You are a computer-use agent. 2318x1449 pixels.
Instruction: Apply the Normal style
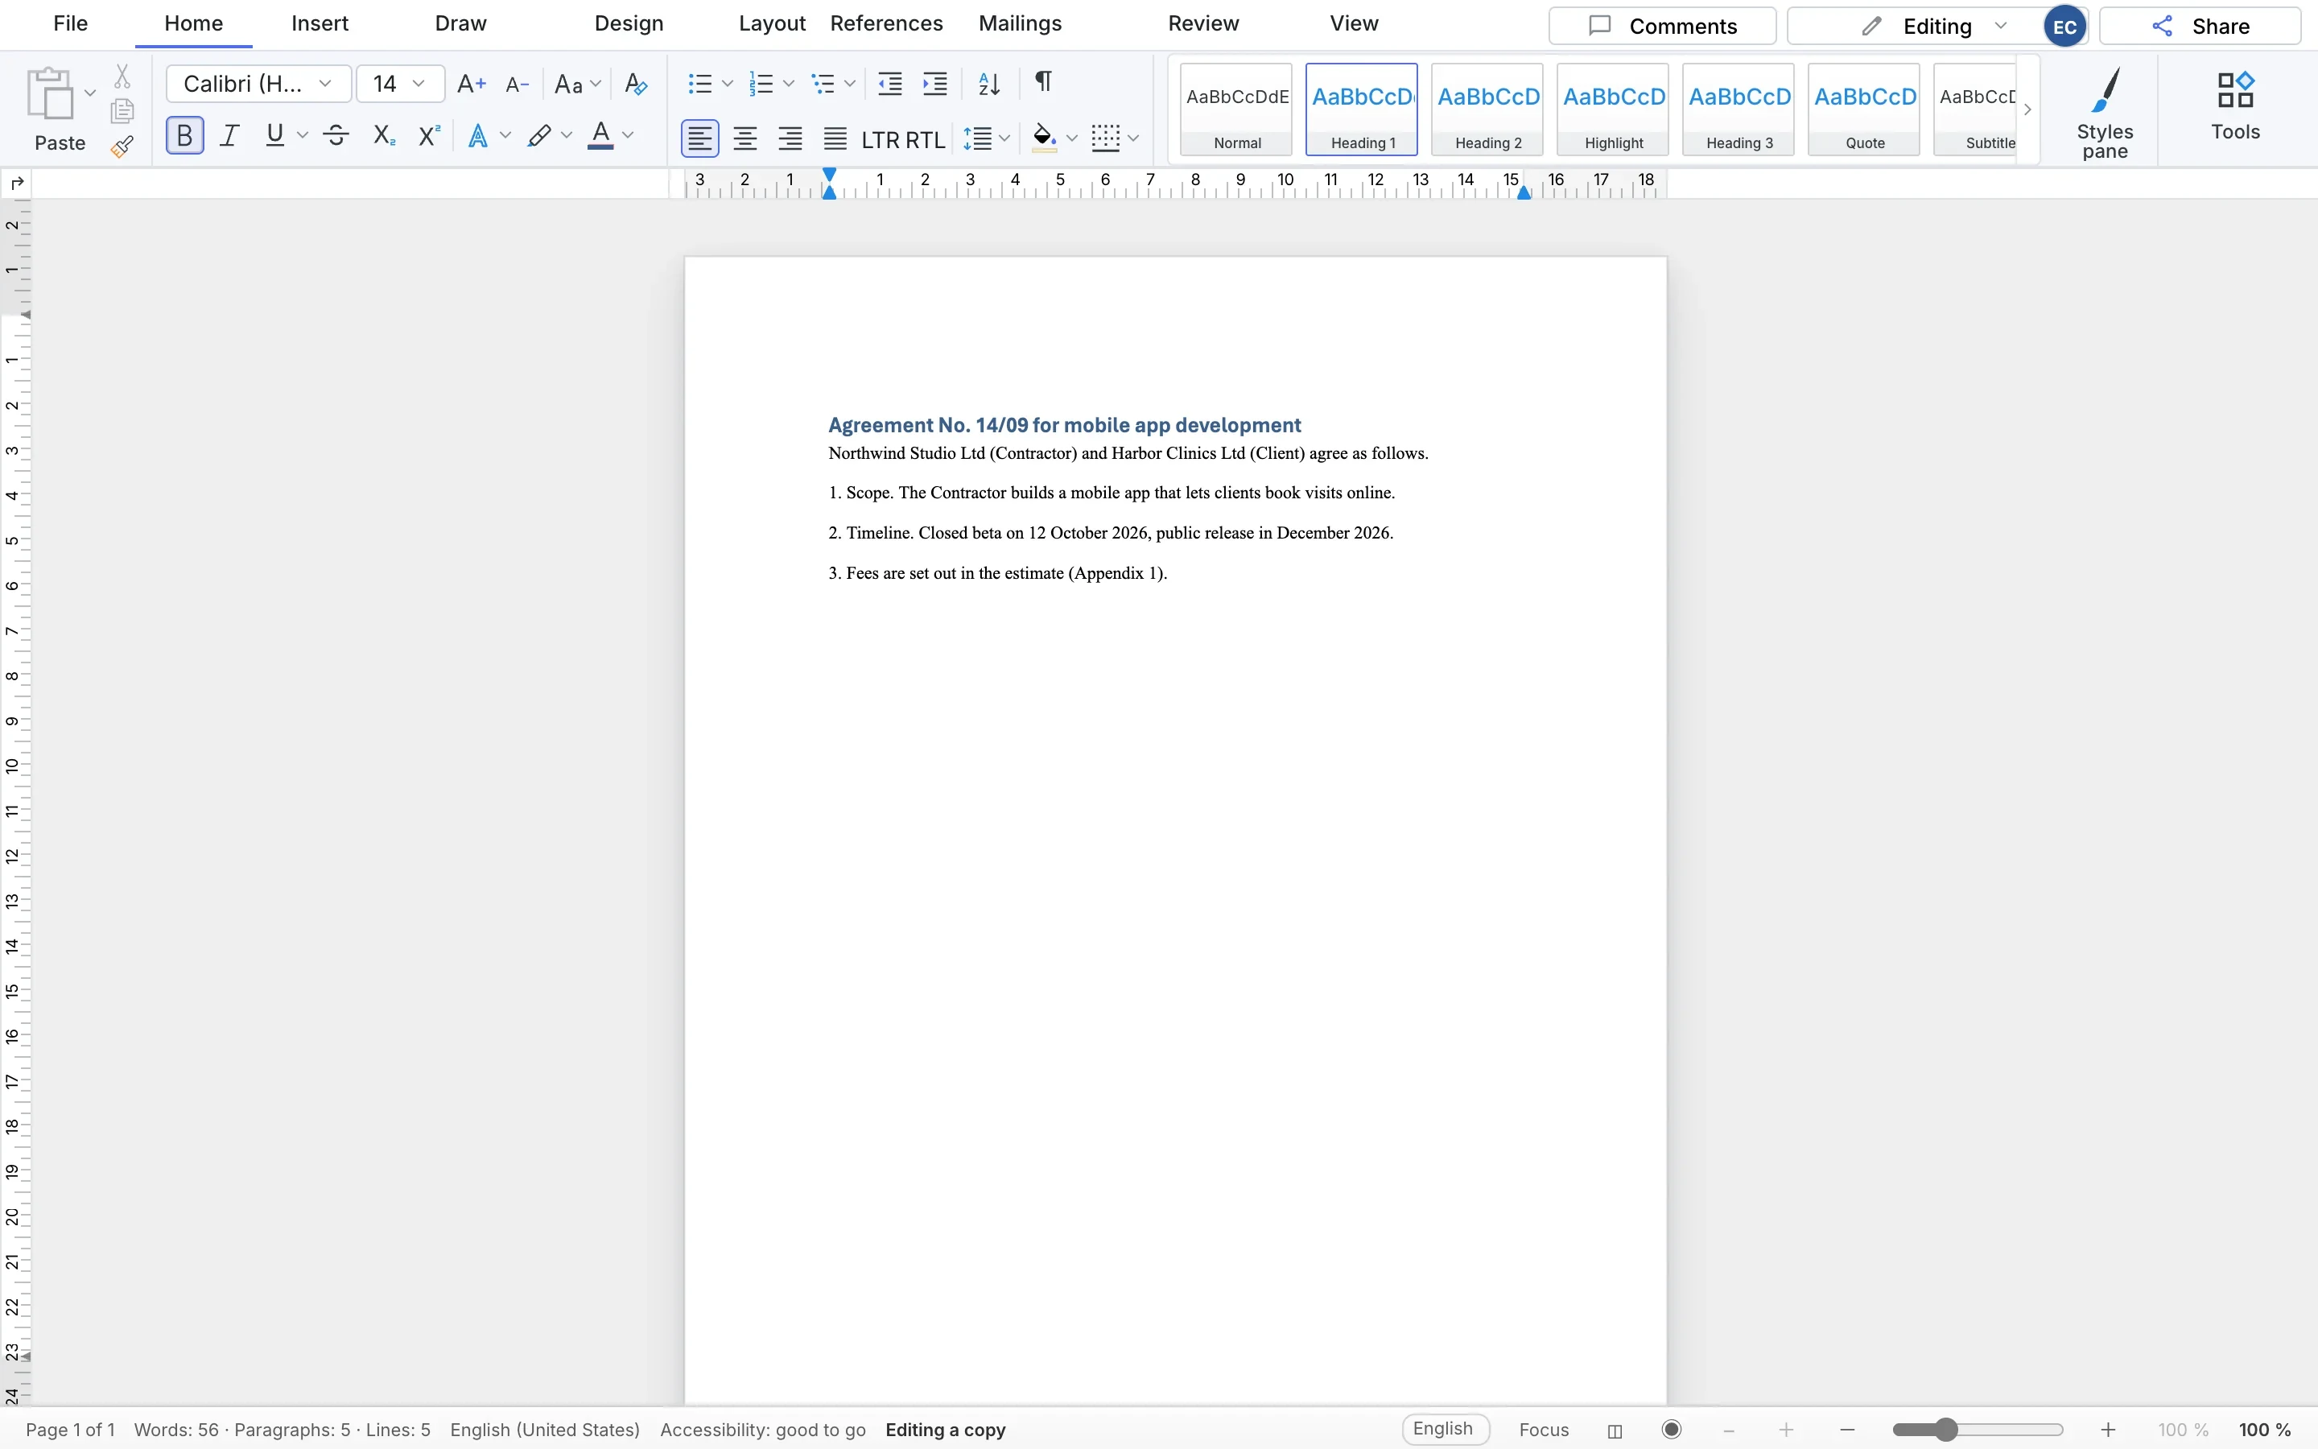(x=1236, y=109)
